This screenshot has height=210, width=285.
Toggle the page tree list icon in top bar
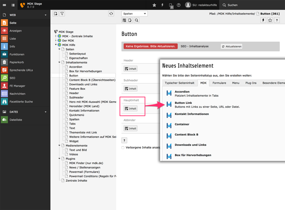[13, 5]
